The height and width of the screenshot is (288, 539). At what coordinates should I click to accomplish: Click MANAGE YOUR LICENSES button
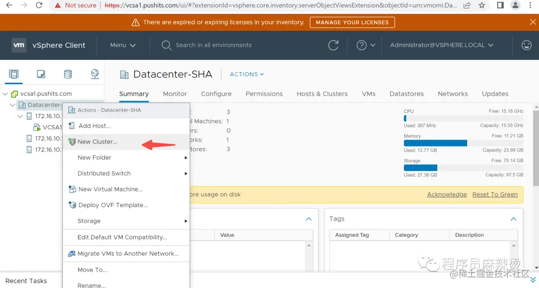point(352,22)
